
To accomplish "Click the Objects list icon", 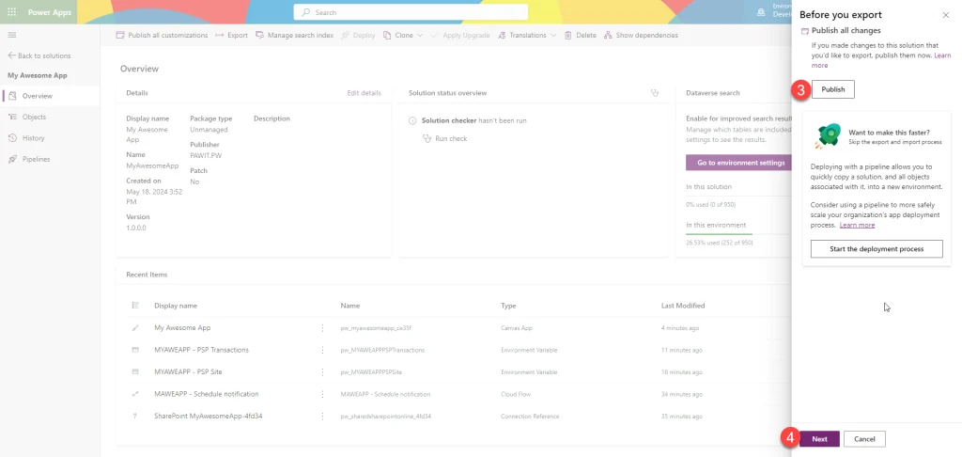I will [12, 117].
